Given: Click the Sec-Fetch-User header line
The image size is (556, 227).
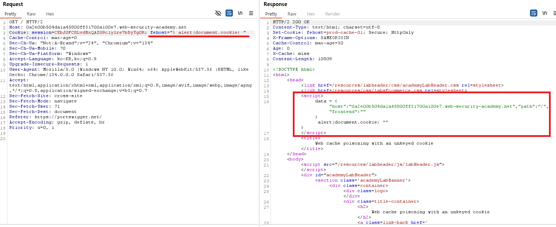Looking at the screenshot, I should [35, 106].
